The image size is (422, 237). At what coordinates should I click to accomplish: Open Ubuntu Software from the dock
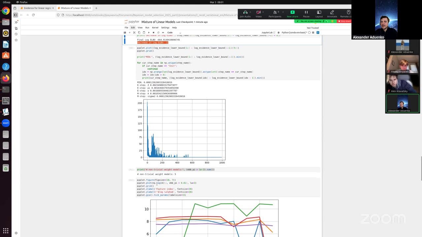(x=6, y=55)
